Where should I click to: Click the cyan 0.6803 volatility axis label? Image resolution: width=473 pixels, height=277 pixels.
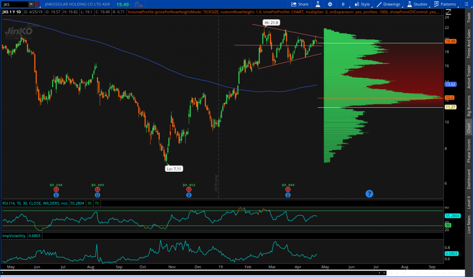click(x=452, y=253)
